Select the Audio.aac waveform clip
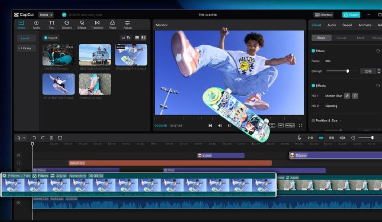The height and width of the screenshot is (222, 382). [x=207, y=203]
